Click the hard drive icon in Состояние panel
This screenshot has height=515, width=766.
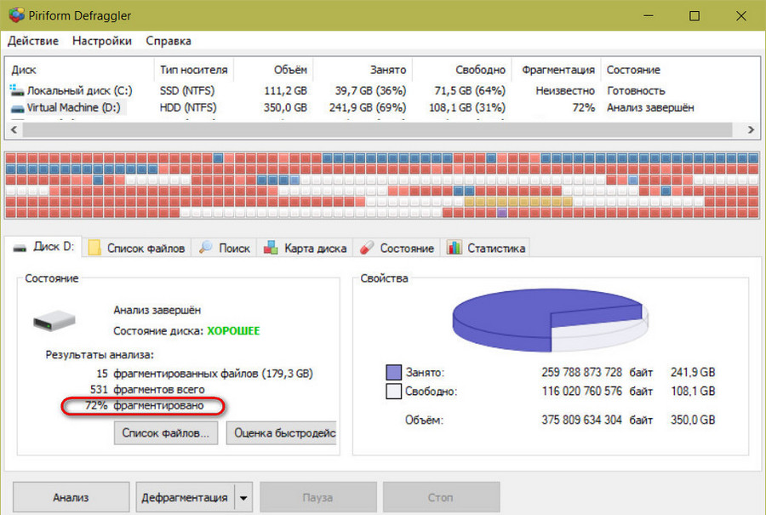(54, 321)
